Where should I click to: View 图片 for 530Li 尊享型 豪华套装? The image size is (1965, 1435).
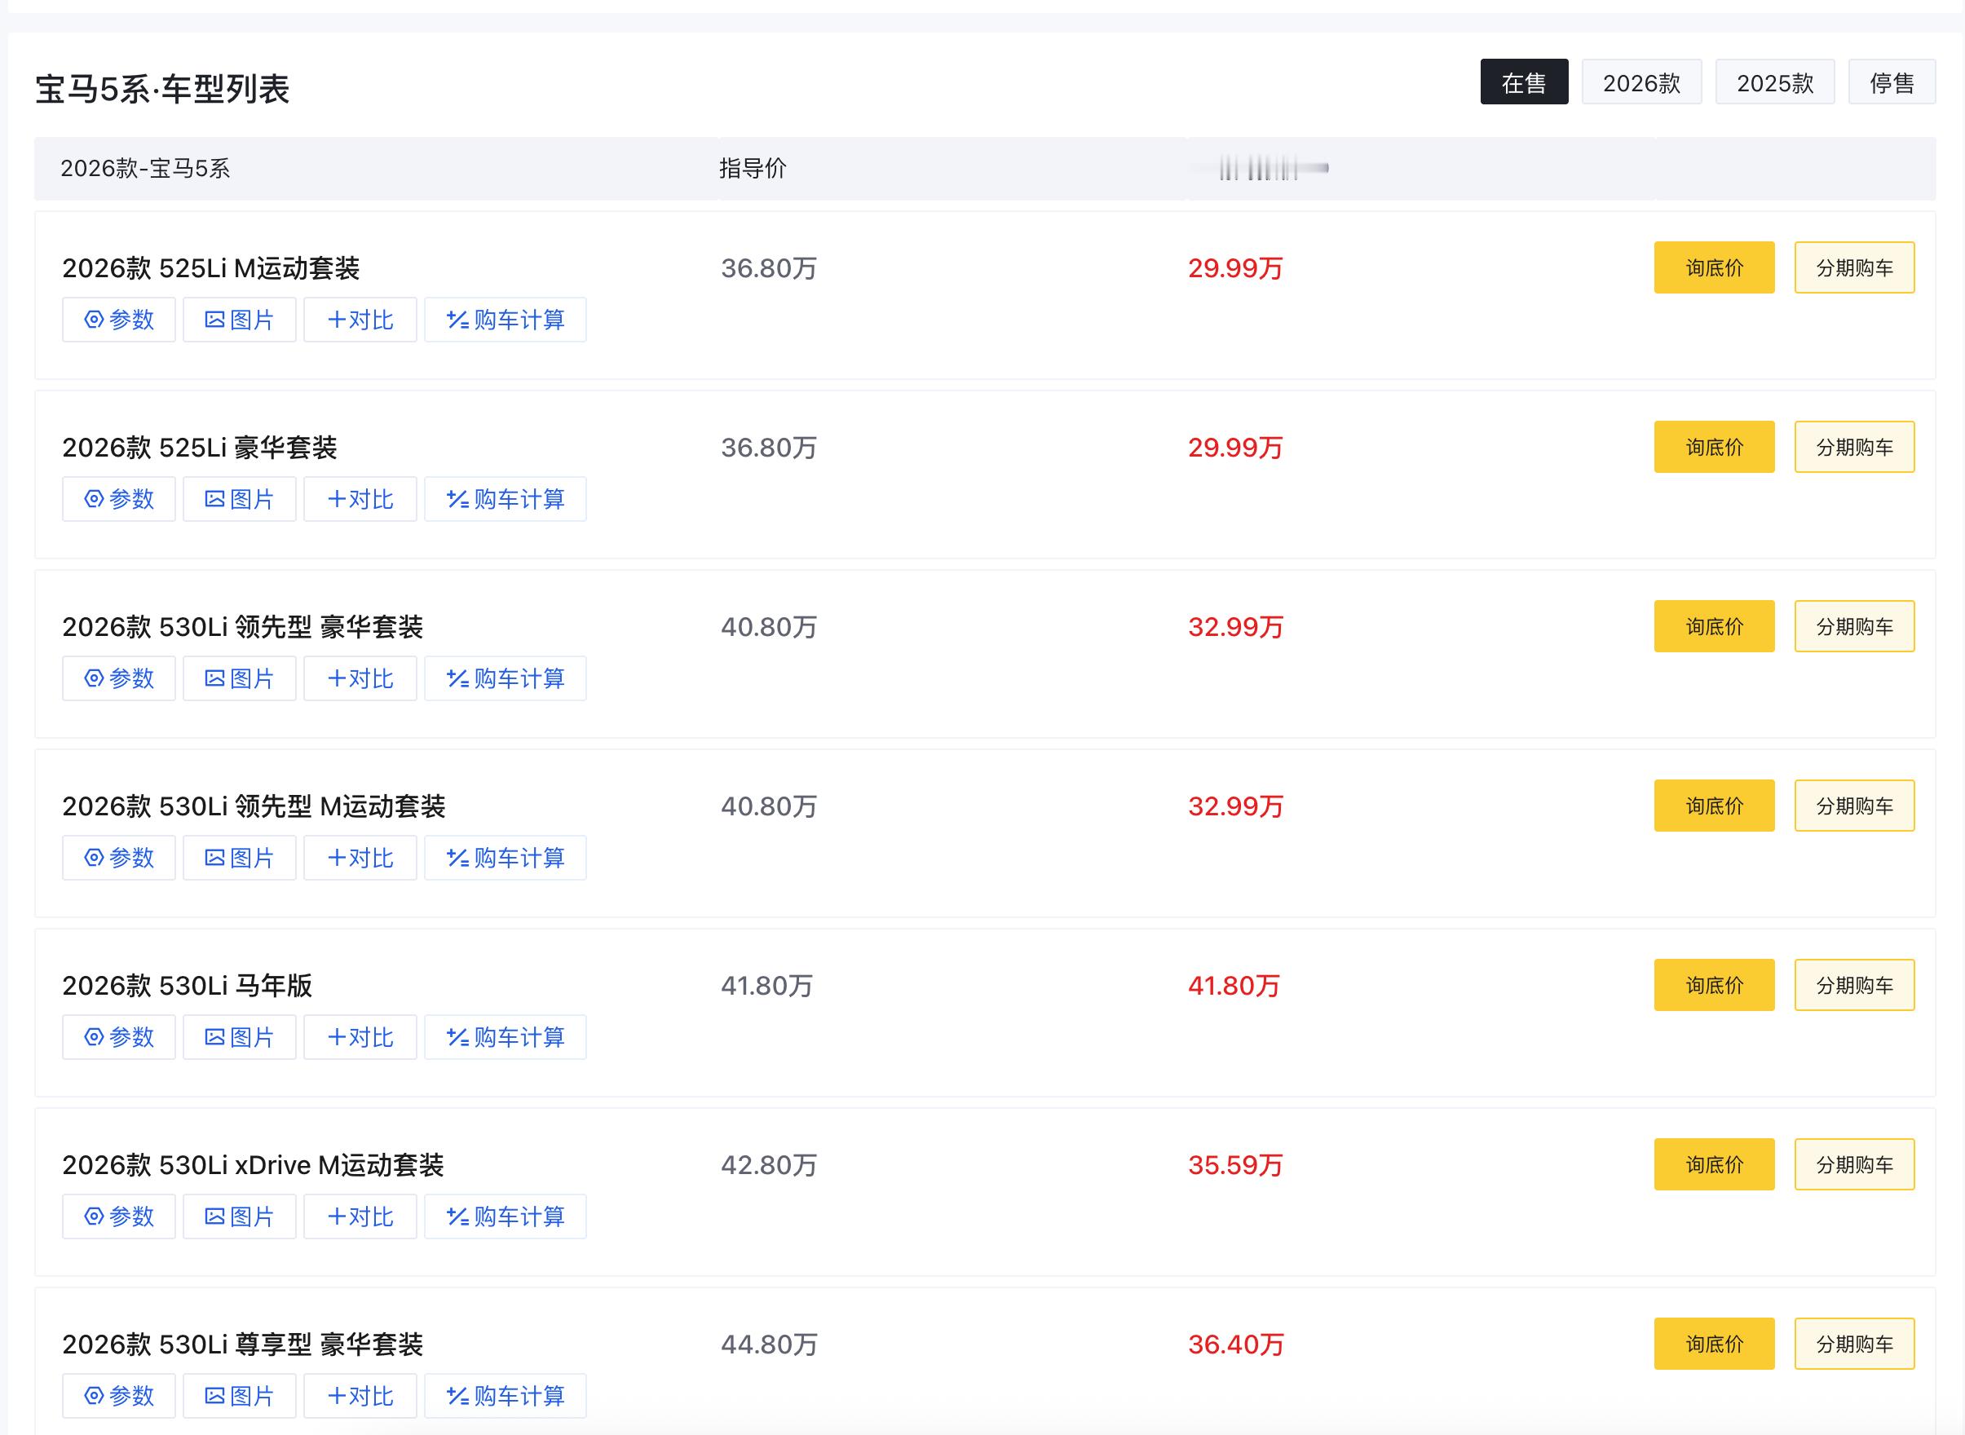click(240, 1396)
